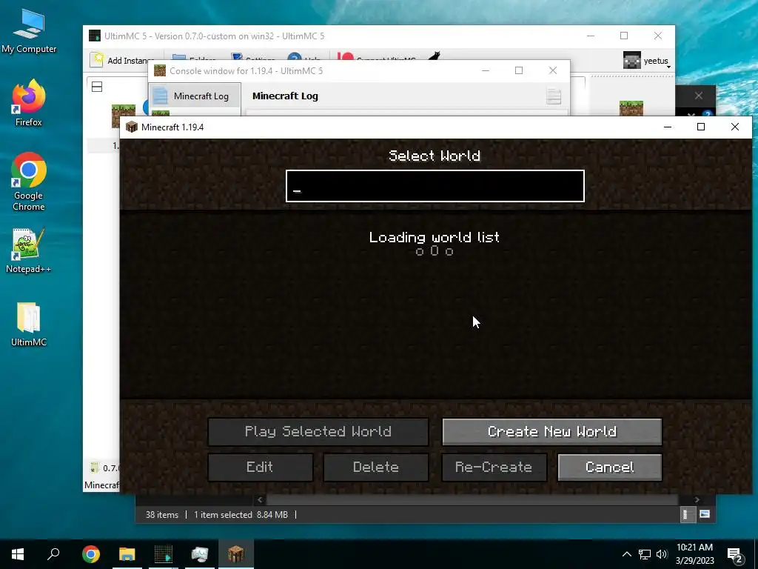Open the yeetus account dropdown
Screen dimensions: 758x569
click(647, 61)
